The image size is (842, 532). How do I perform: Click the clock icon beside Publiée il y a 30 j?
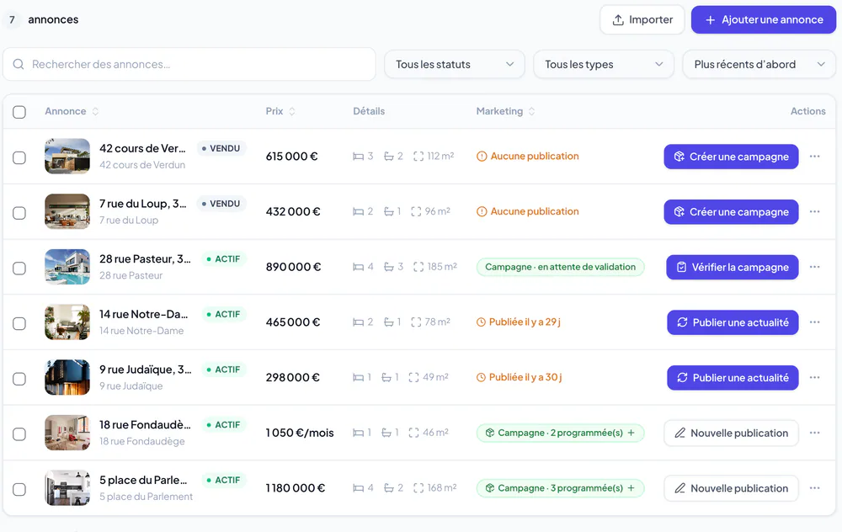click(481, 377)
